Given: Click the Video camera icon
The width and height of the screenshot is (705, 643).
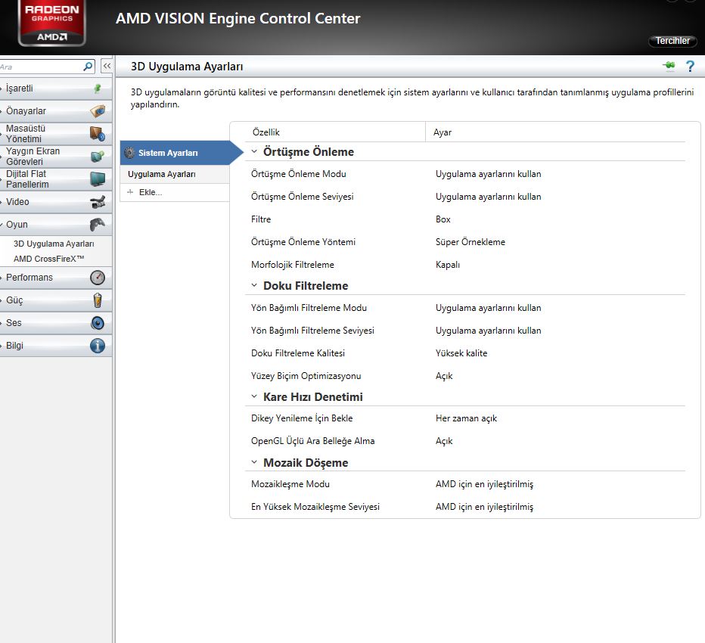Looking at the screenshot, I should [98, 202].
